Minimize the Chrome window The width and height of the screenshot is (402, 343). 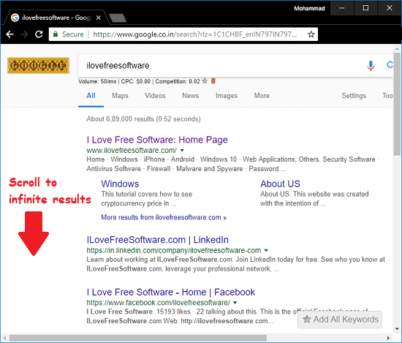click(342, 8)
